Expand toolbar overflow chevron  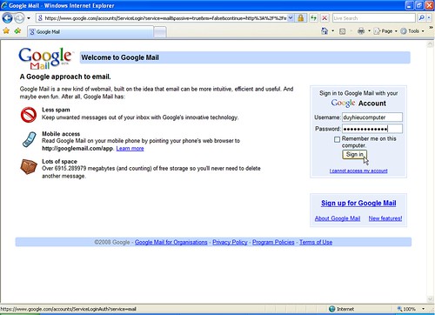[431, 27]
